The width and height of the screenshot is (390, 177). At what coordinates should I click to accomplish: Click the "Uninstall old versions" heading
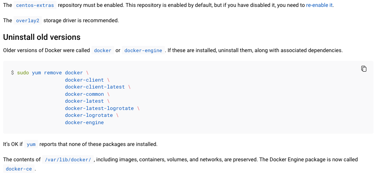tap(42, 37)
